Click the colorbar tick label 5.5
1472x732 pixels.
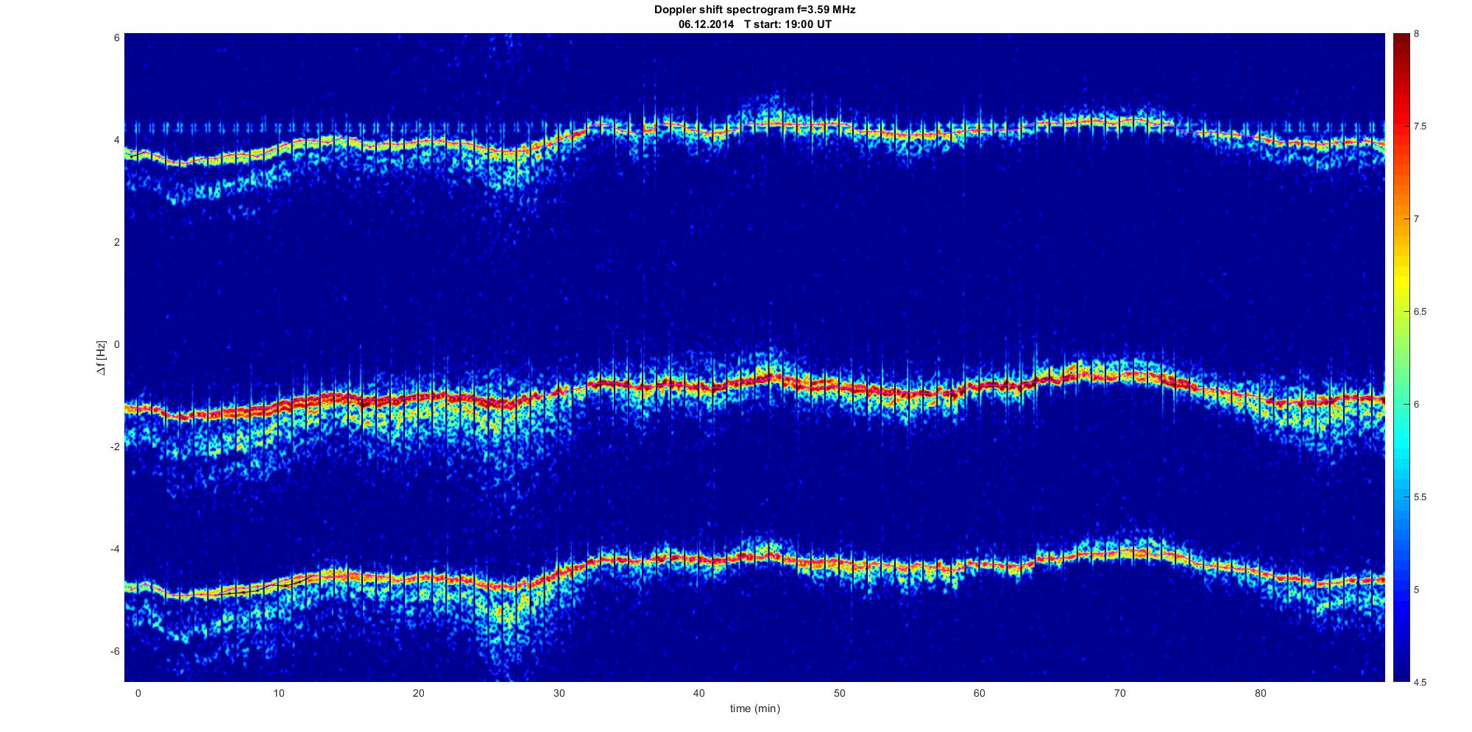[x=1420, y=497]
